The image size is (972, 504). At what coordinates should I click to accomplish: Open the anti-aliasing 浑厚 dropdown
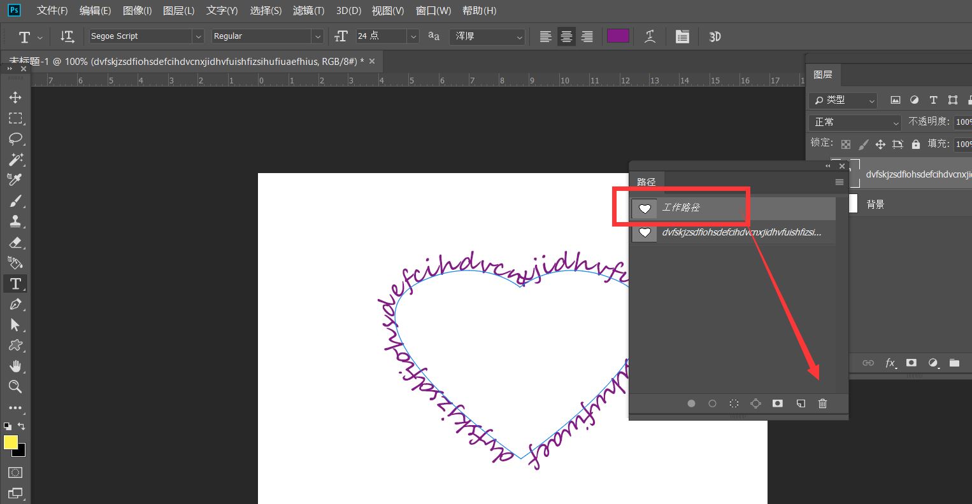[487, 36]
